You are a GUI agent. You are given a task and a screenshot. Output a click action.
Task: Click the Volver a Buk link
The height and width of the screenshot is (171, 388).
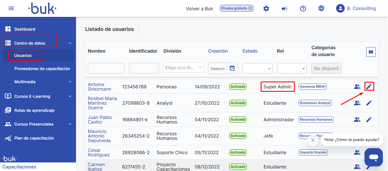199,9
